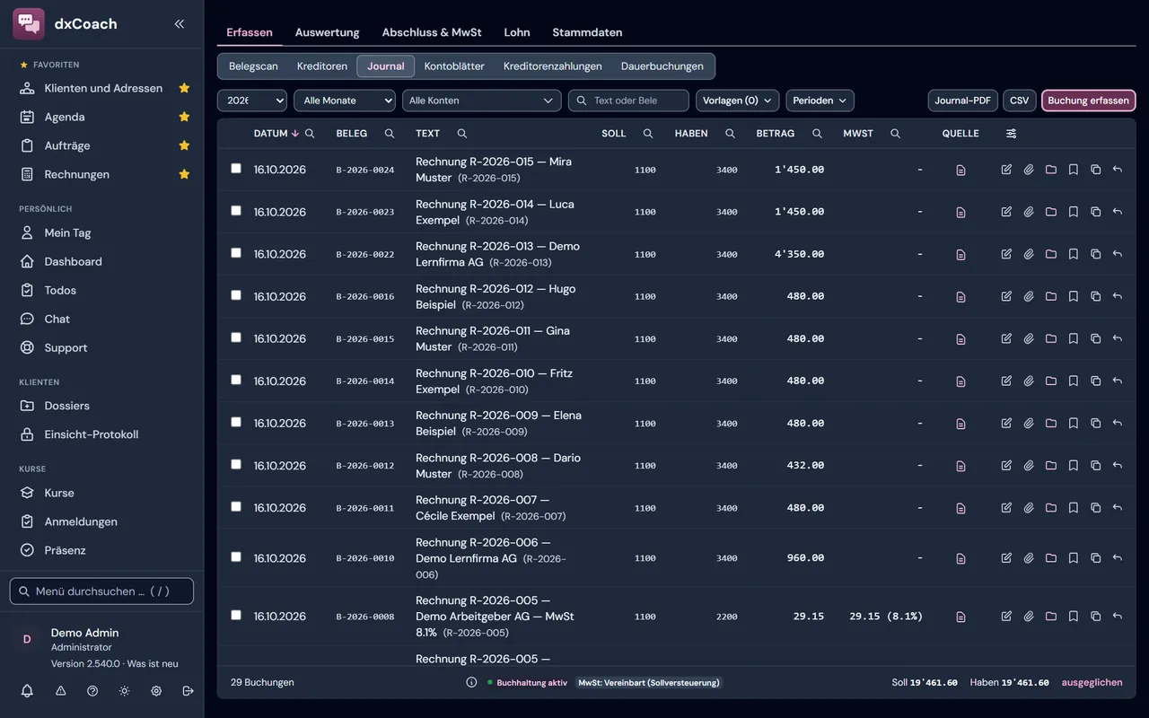Mark the checkbox for booking B-2026-0012
Viewport: 1149px width, 718px height.
point(236,464)
